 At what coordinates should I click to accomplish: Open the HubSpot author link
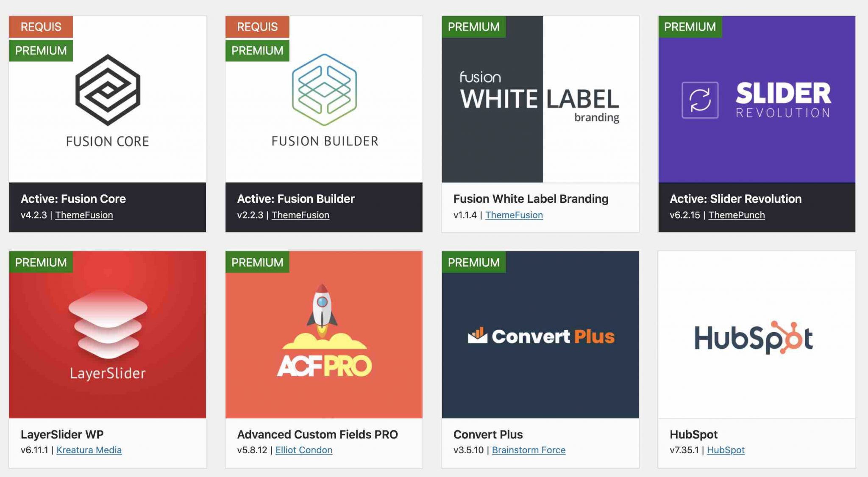click(x=726, y=450)
